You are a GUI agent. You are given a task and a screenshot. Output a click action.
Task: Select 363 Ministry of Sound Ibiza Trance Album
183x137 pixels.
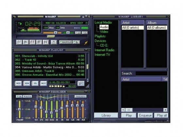[x=49, y=64]
